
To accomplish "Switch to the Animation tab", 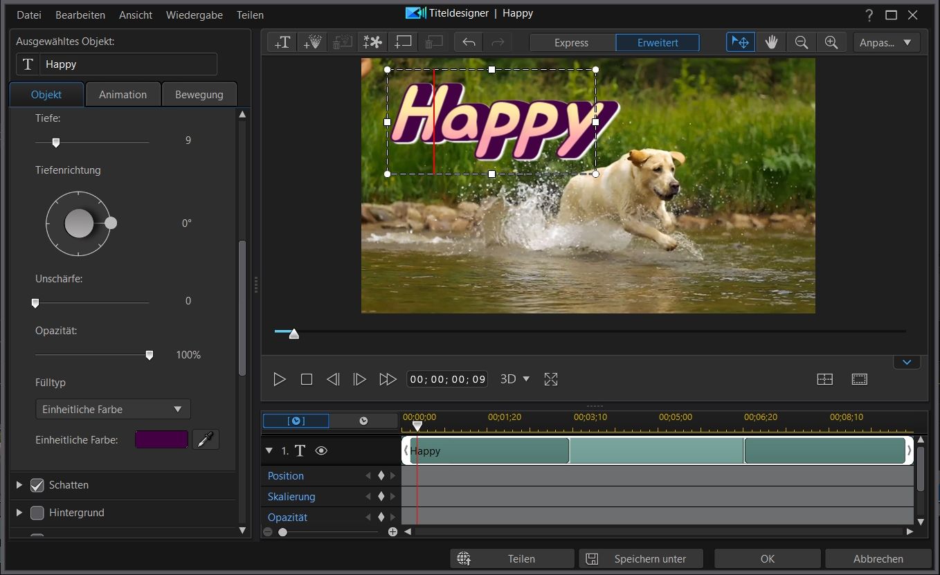I will pyautogui.click(x=123, y=95).
